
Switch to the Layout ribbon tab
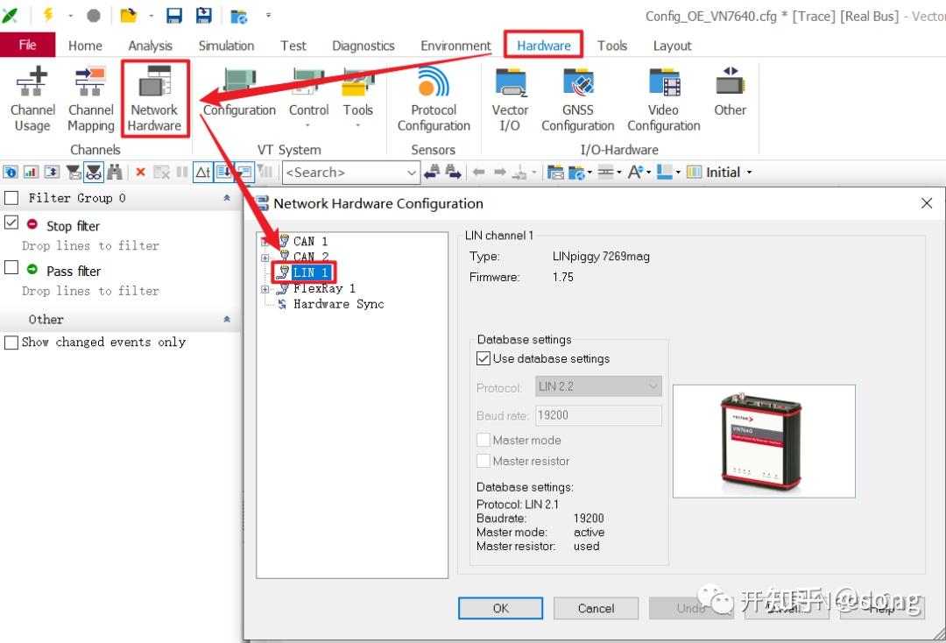672,46
